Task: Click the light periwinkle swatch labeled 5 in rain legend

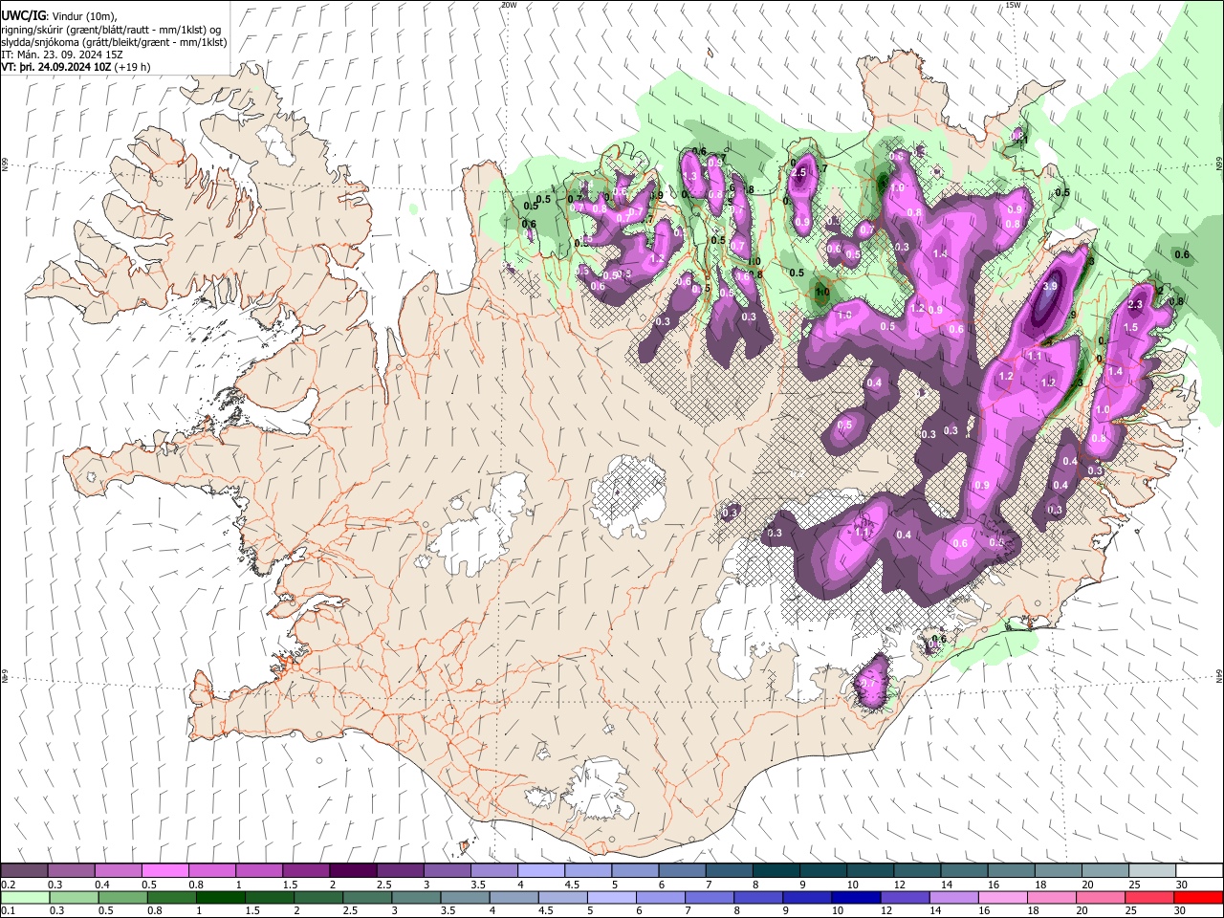Action: 612,897
